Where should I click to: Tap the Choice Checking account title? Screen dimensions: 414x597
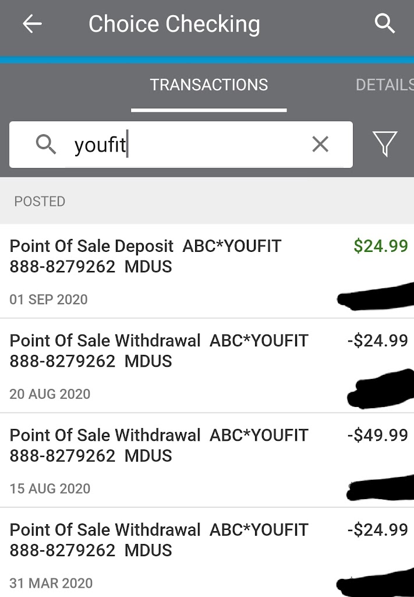tap(174, 24)
